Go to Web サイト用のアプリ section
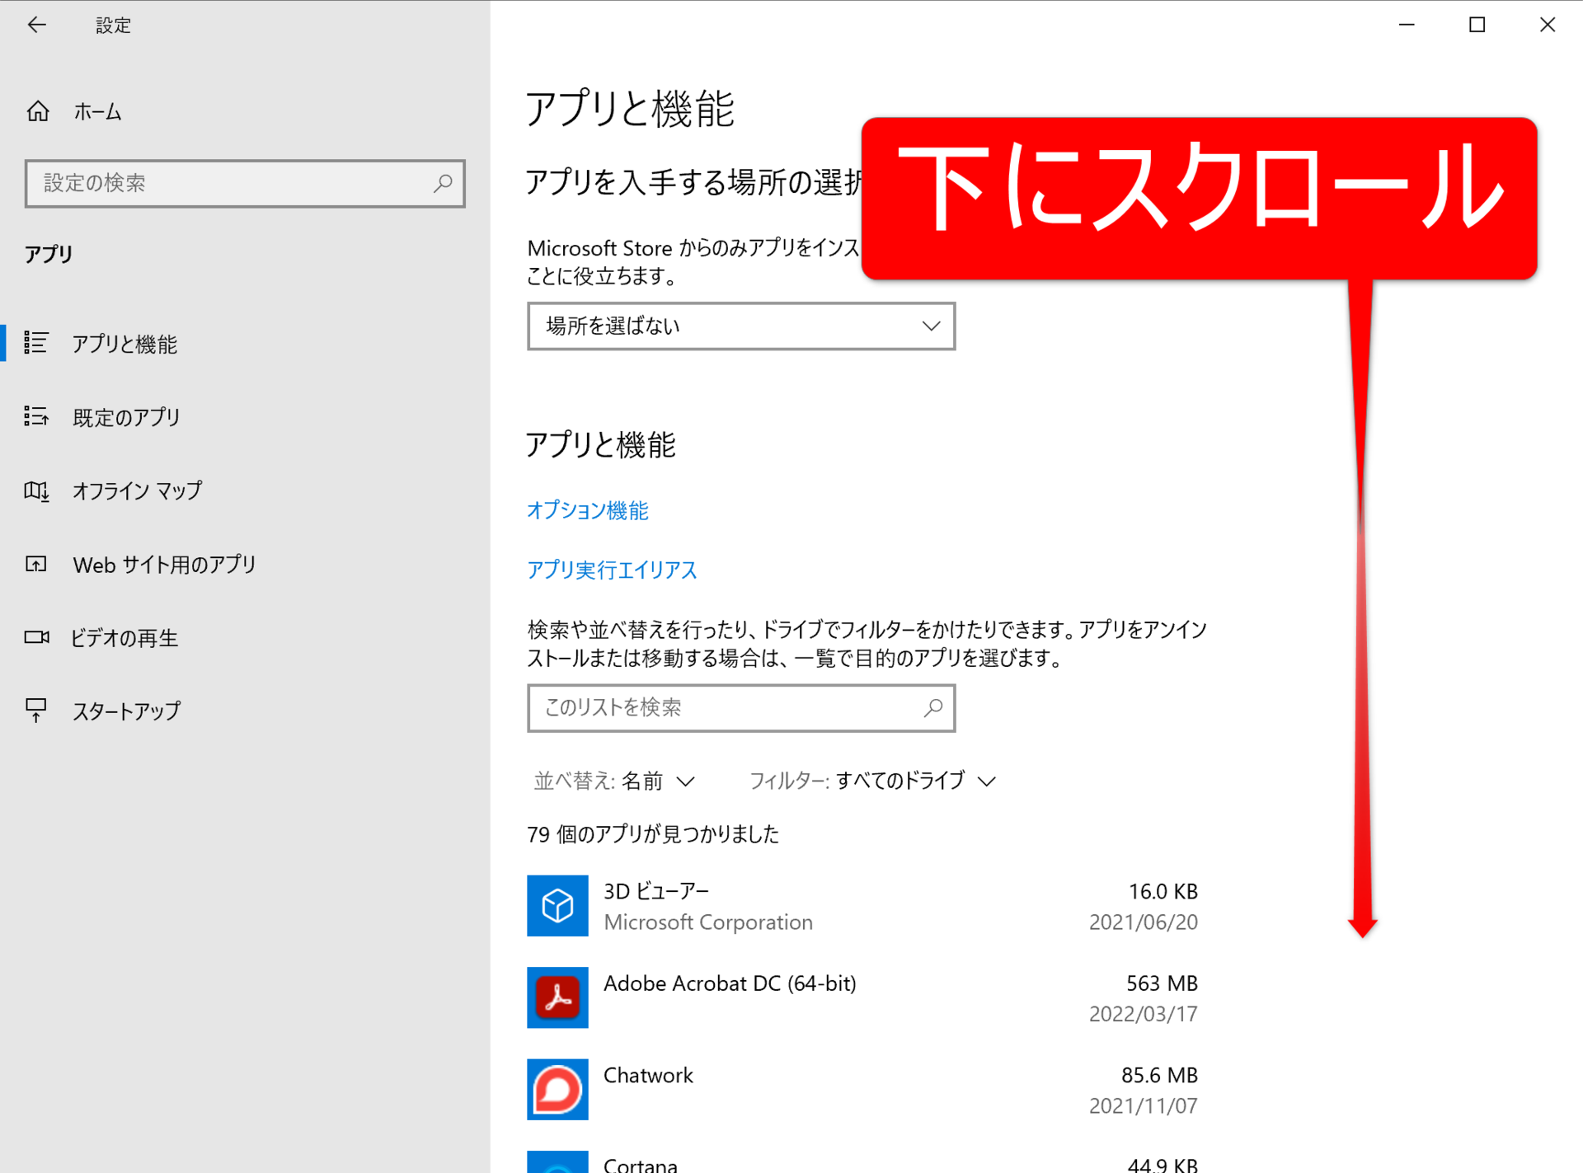The height and width of the screenshot is (1173, 1583). click(x=163, y=565)
